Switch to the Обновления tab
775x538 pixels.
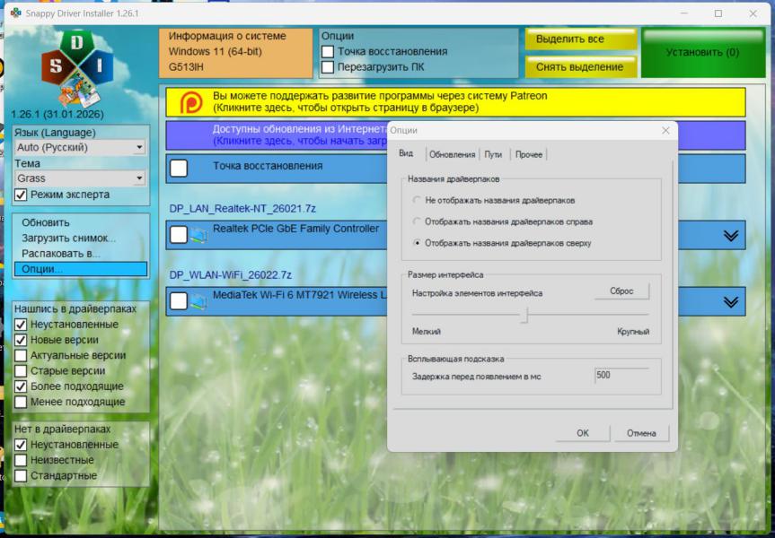click(452, 155)
